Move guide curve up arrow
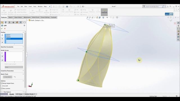Screen dimensions: 180x101 [2, 56]
